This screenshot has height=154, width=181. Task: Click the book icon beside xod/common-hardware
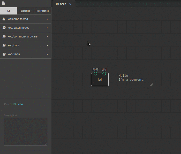[4, 37]
